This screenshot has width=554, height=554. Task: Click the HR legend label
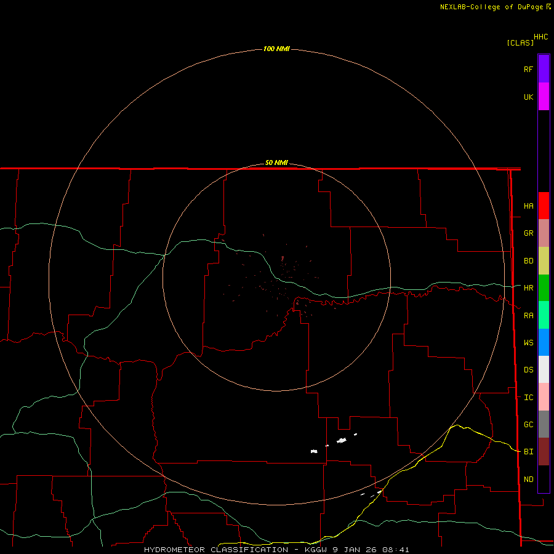tap(528, 288)
